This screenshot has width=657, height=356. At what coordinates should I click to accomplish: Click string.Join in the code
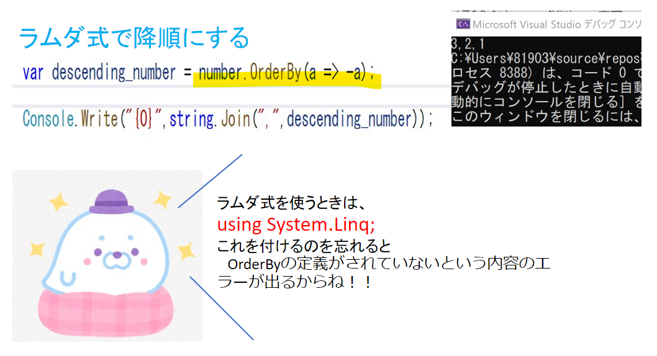tap(209, 119)
